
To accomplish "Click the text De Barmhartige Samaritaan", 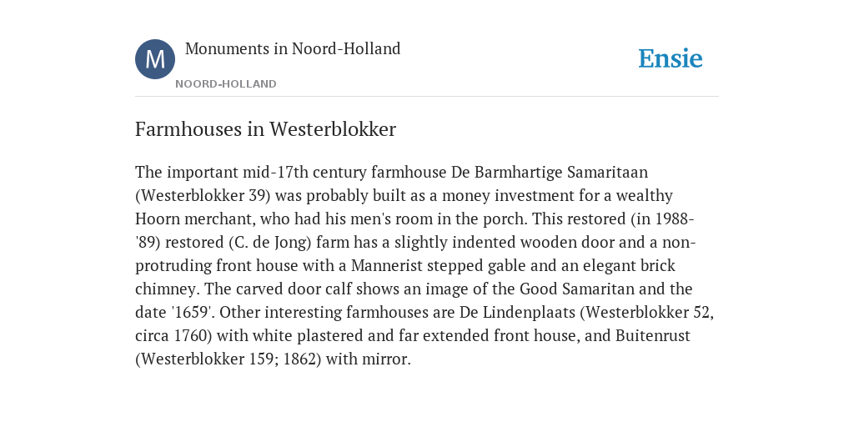I will click(549, 172).
